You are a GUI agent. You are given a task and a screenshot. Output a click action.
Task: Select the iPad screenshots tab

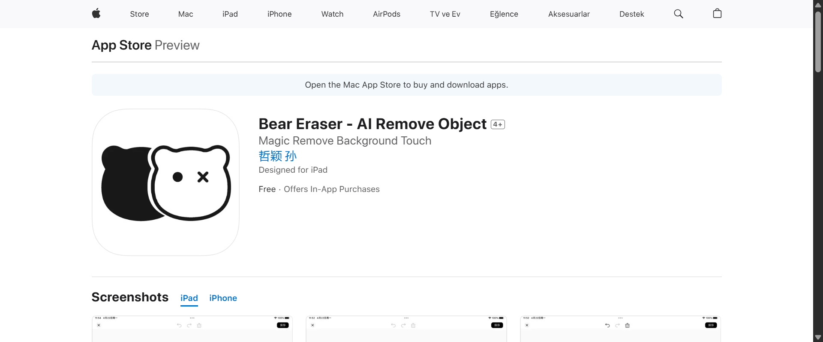[189, 298]
